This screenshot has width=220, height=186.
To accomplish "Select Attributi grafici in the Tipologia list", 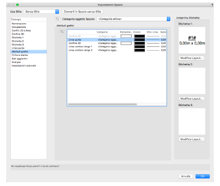I will 29,52.
